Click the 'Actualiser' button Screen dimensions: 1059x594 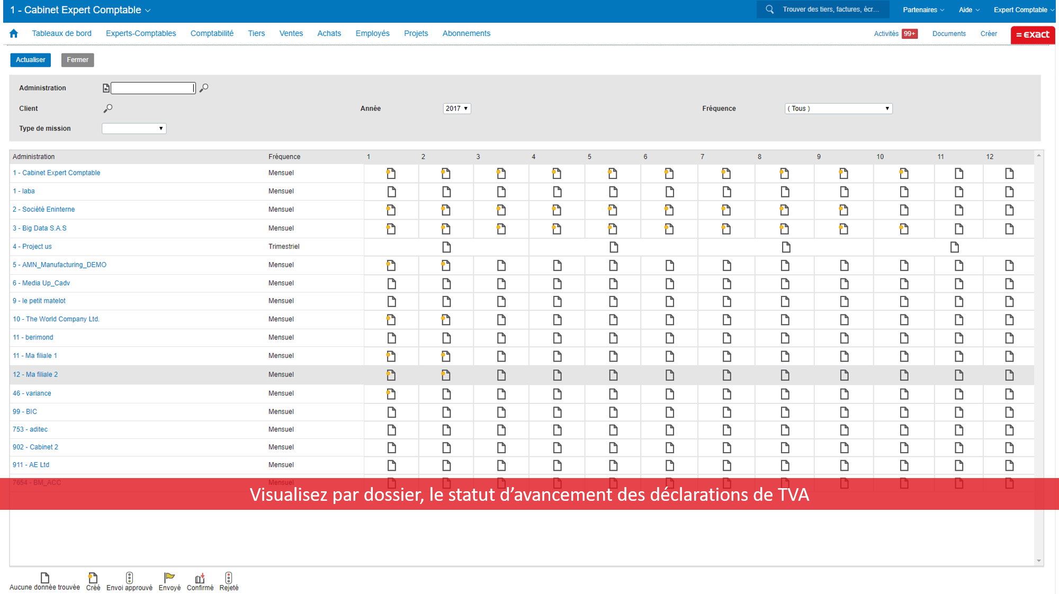click(31, 60)
